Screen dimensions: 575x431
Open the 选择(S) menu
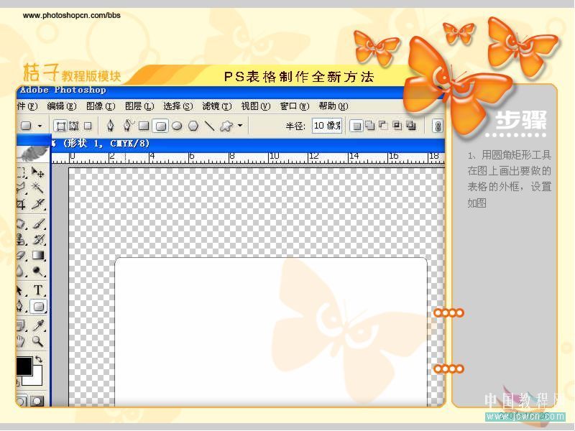click(178, 106)
